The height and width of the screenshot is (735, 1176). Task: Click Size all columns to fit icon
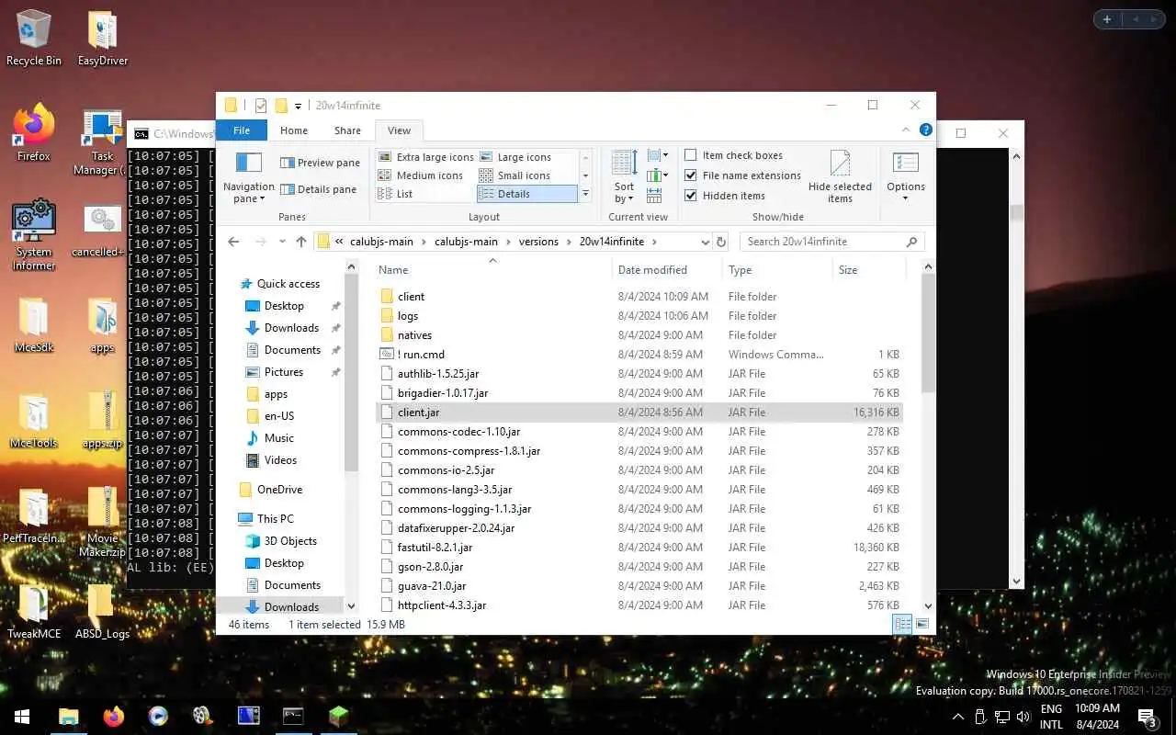point(654,195)
